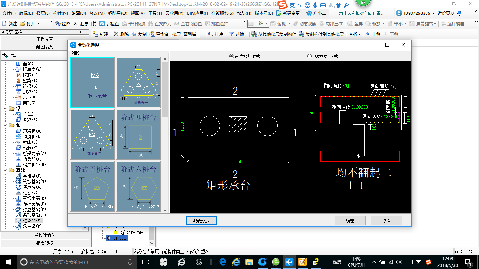The image size is (479, 269).
Task: Collapse the 基础 tree category
Action: pos(5,170)
